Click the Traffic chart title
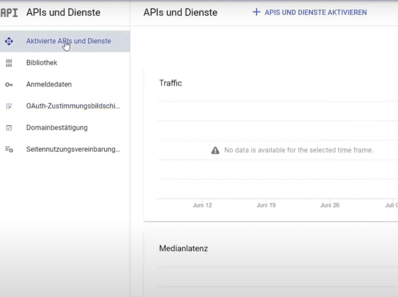Screen dimensions: 398x297 pyautogui.click(x=171, y=83)
